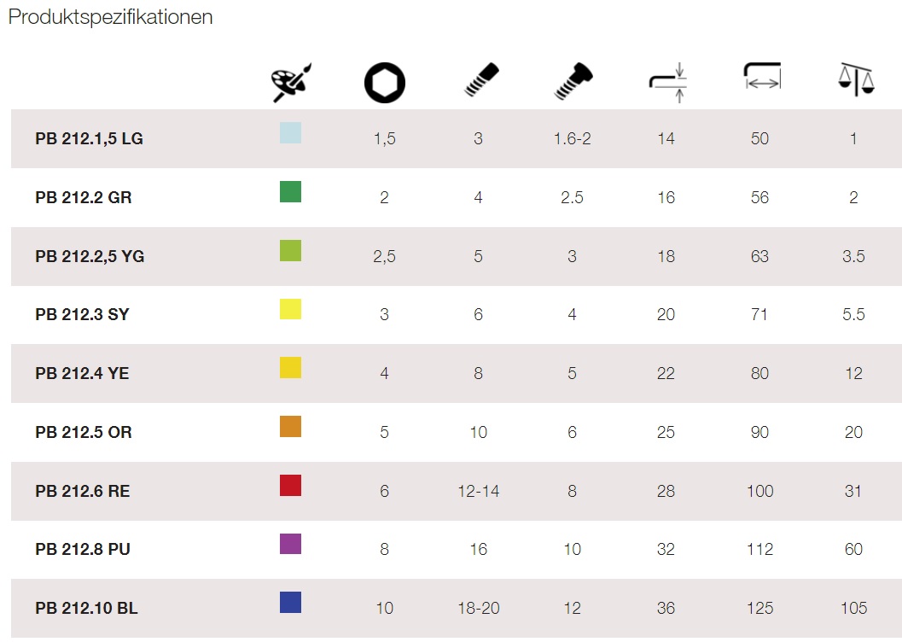Click the short arm height icon
Image resolution: width=902 pixels, height=642 pixels.
click(668, 83)
